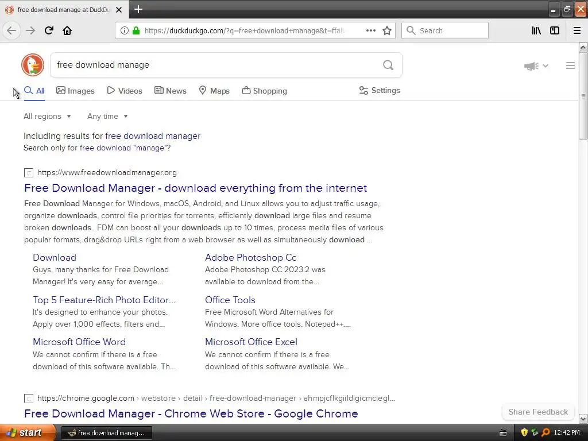The height and width of the screenshot is (441, 588).
Task: Click scrollbar down arrow
Action: point(583,419)
